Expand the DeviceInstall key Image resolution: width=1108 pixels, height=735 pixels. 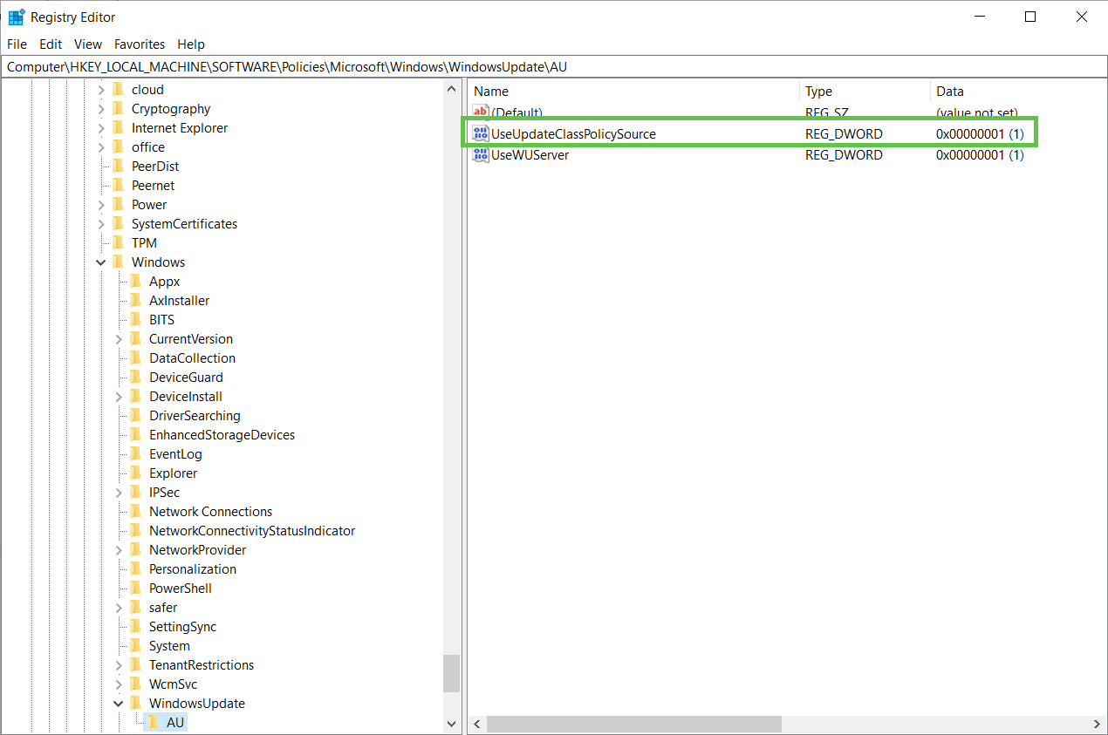pyautogui.click(x=119, y=396)
